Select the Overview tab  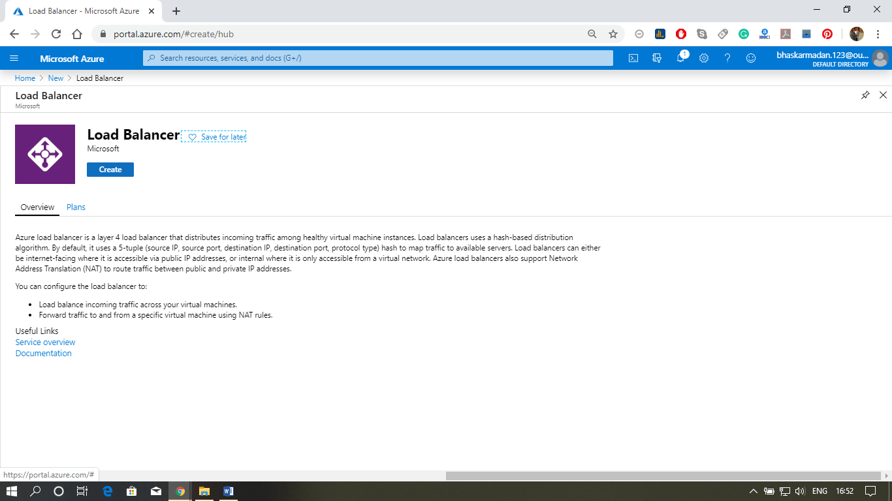(37, 207)
